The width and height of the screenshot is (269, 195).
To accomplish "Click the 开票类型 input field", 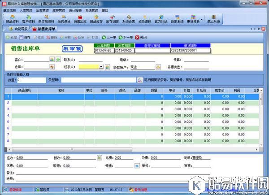I will 196,67.
